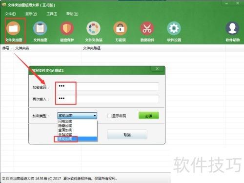The width and height of the screenshot is (244, 183).
Task: Open the 文件(F) menu
Action: pos(10,14)
